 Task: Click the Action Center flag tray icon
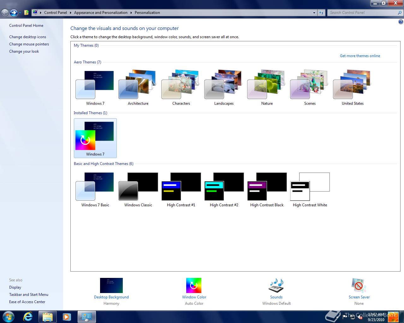click(345, 317)
